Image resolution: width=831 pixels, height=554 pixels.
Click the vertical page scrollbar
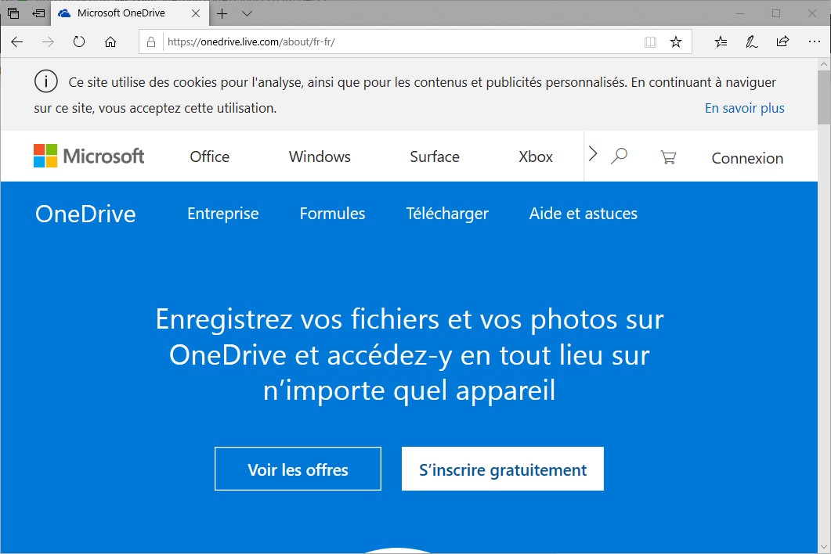click(823, 313)
